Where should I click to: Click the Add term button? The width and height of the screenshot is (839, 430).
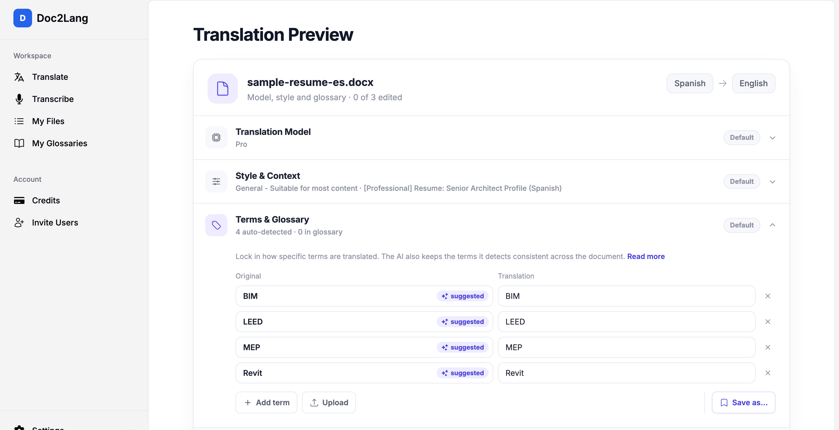pyautogui.click(x=266, y=402)
